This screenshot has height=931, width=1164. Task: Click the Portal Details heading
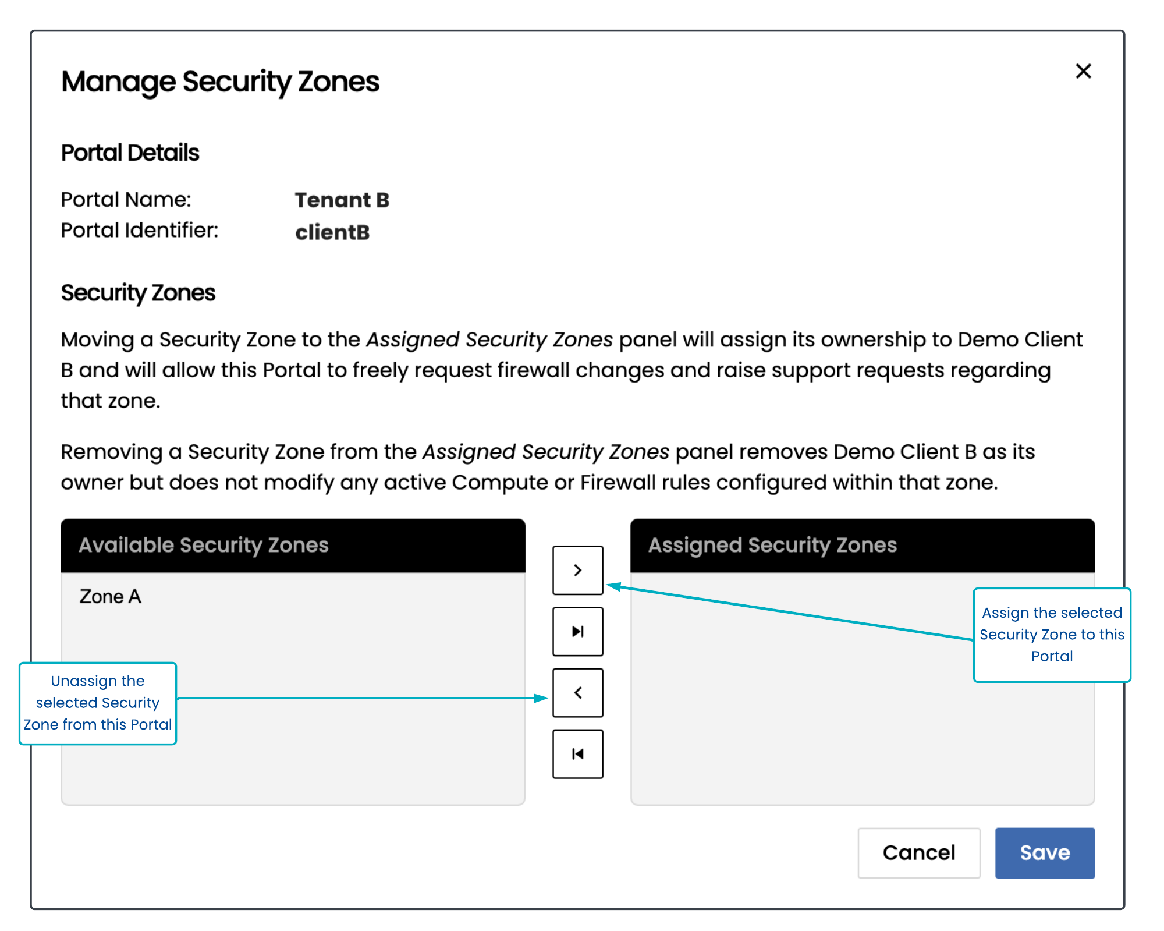point(130,153)
